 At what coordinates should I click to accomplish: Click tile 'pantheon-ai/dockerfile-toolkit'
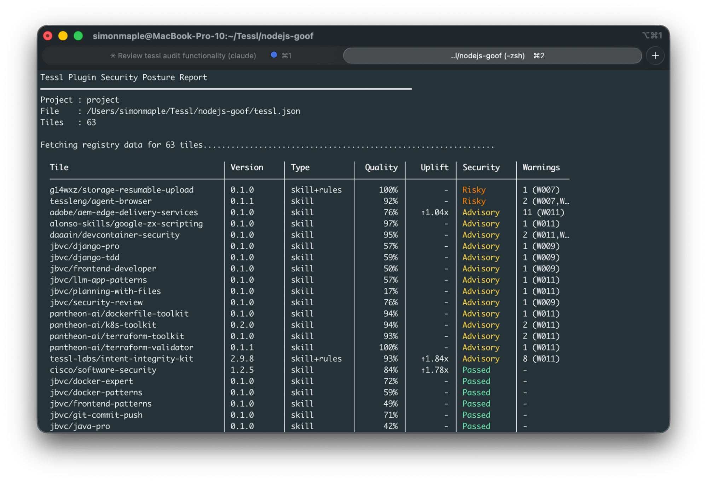click(119, 314)
